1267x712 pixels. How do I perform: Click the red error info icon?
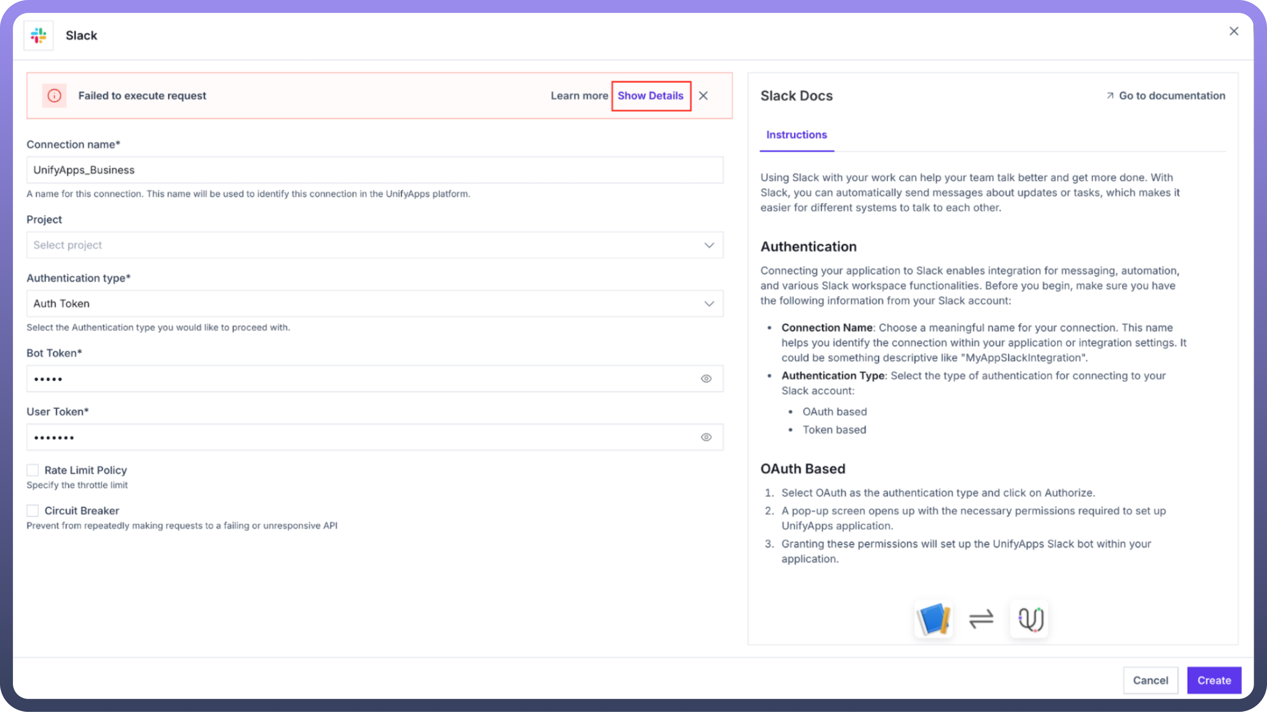54,95
